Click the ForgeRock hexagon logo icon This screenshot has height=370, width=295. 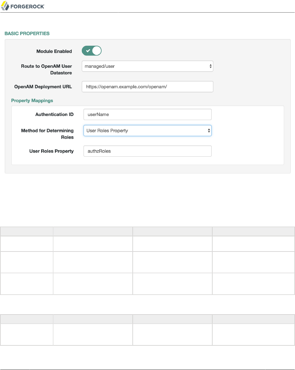pos(5,6)
